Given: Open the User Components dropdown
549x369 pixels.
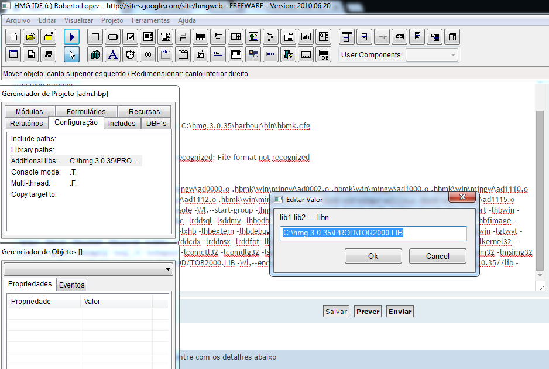Looking at the screenshot, I should [433, 54].
